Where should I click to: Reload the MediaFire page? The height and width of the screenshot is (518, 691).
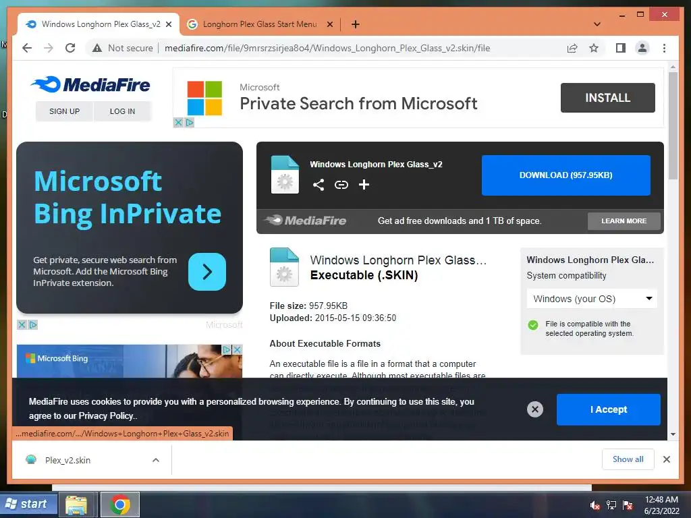coord(70,48)
